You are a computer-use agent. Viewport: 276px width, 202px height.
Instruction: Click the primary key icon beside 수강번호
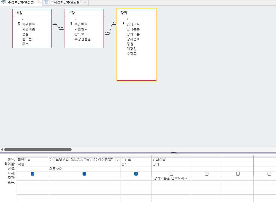pos(71,24)
